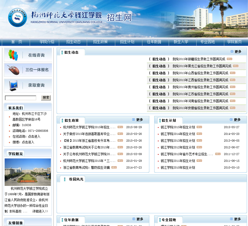
Task: Click the mouse icon for 三位一体报名
Action: [x=13, y=70]
